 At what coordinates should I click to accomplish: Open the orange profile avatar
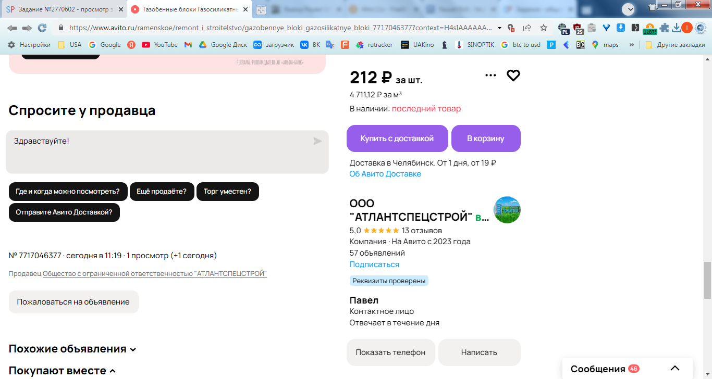pos(688,28)
